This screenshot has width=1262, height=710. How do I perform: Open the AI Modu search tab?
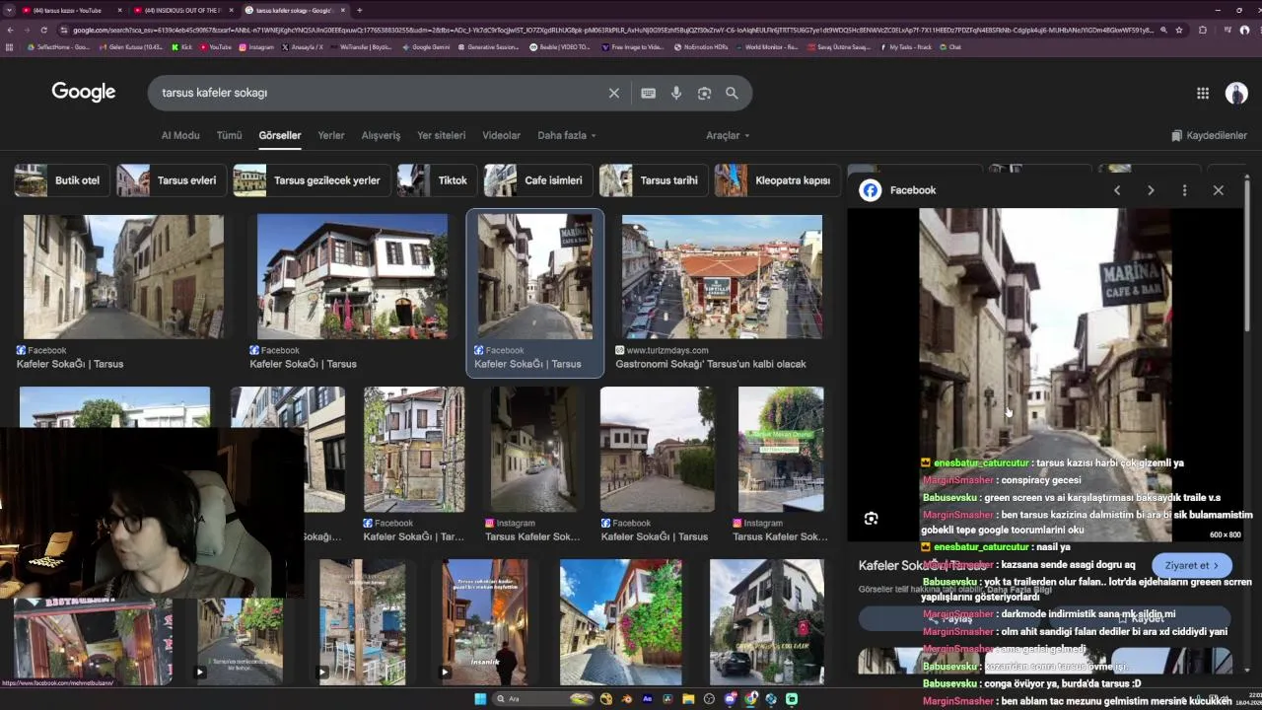(180, 135)
